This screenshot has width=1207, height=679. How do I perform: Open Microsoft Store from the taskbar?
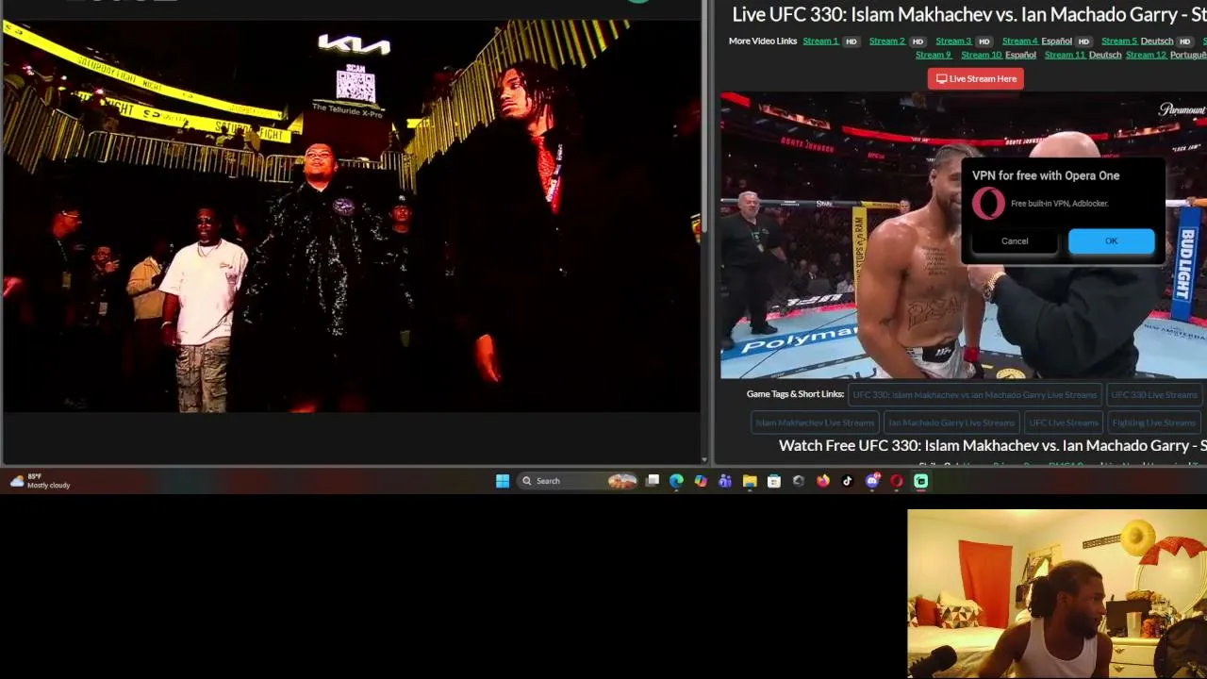click(774, 481)
